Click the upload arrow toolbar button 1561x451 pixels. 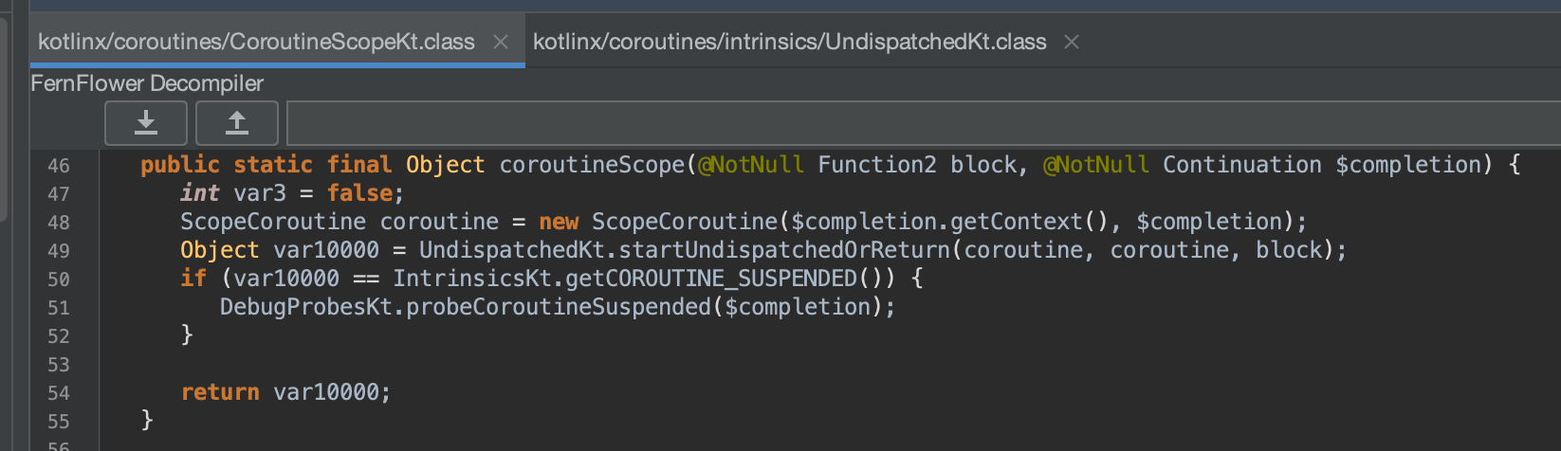coord(237,123)
